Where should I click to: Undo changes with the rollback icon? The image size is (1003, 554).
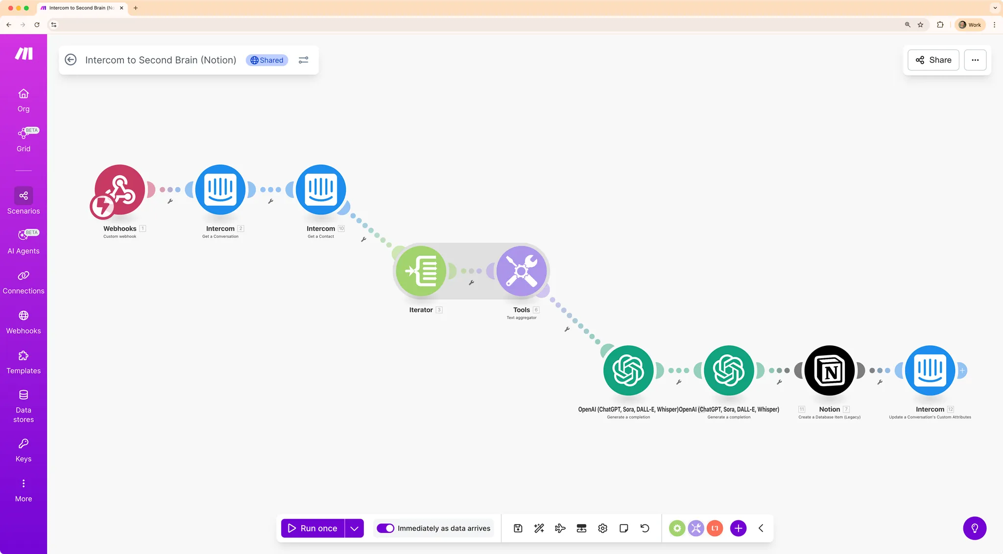pyautogui.click(x=645, y=528)
